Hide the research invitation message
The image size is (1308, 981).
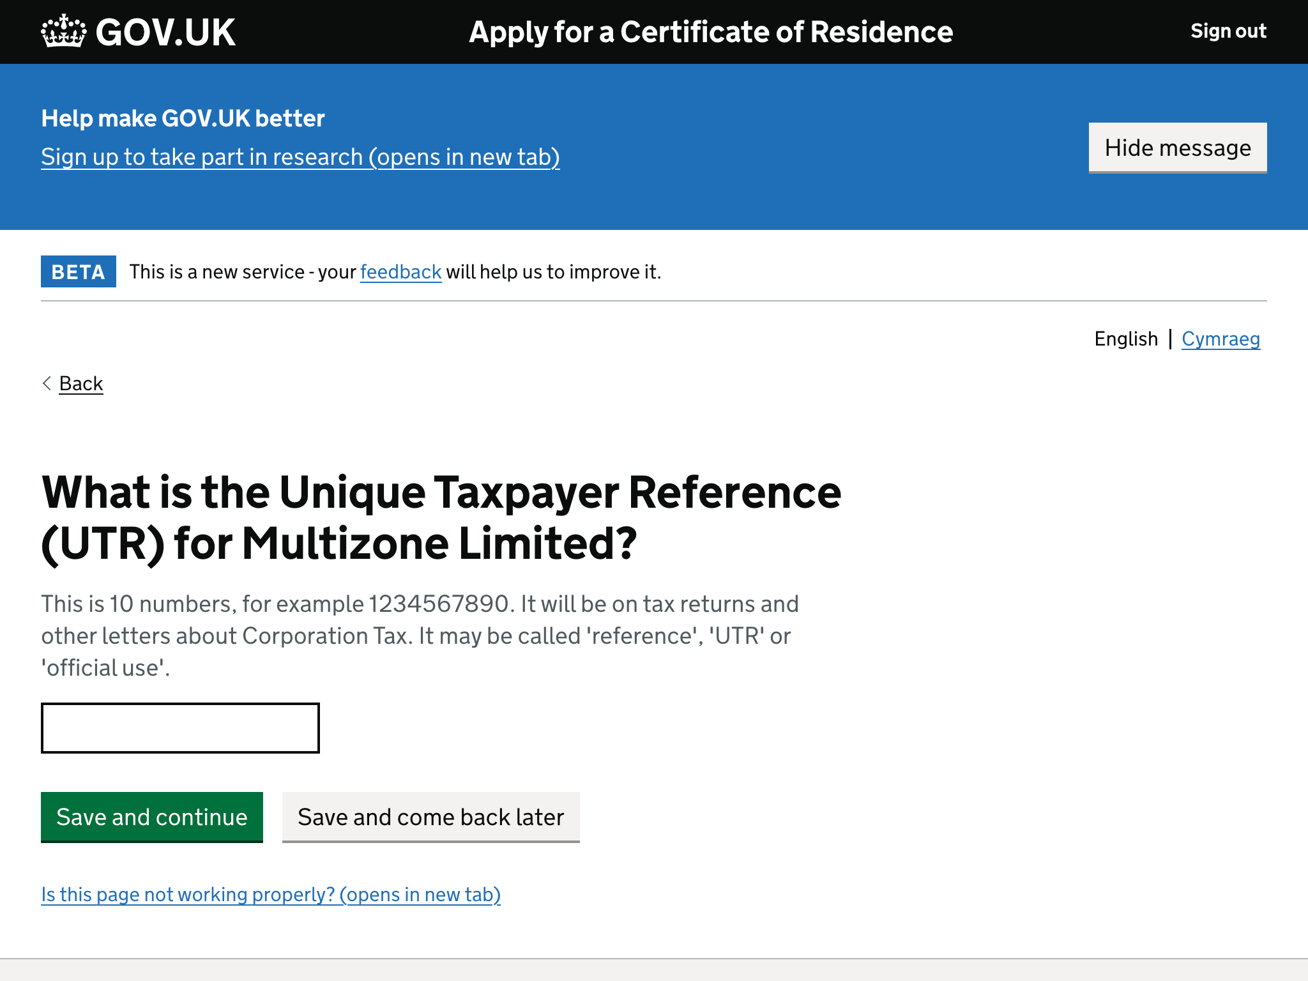point(1177,148)
